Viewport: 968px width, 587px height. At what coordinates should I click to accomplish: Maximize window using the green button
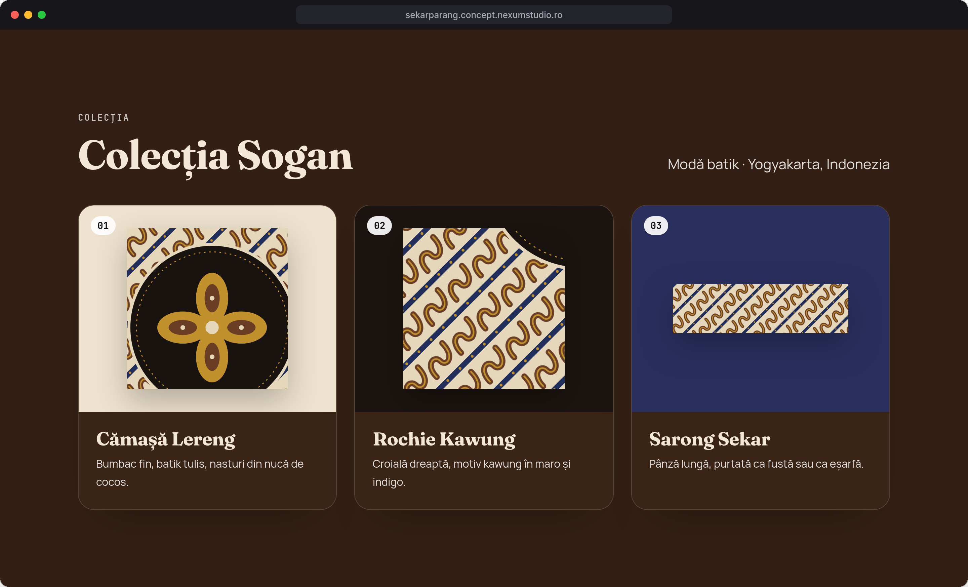click(x=42, y=15)
